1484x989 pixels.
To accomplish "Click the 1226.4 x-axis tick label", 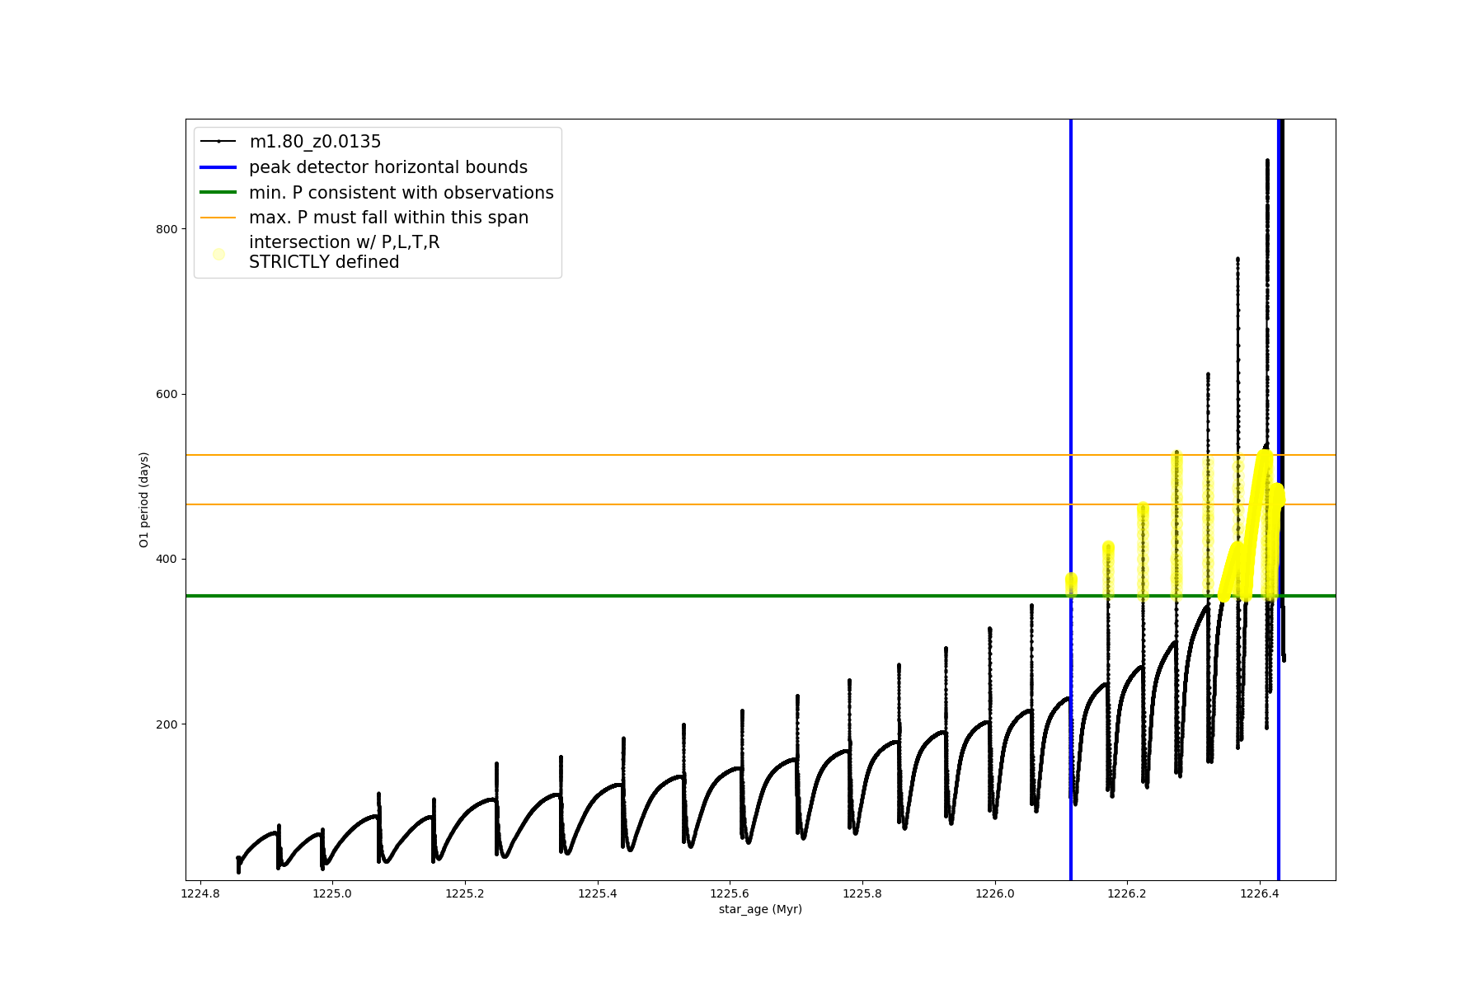I will [1260, 893].
